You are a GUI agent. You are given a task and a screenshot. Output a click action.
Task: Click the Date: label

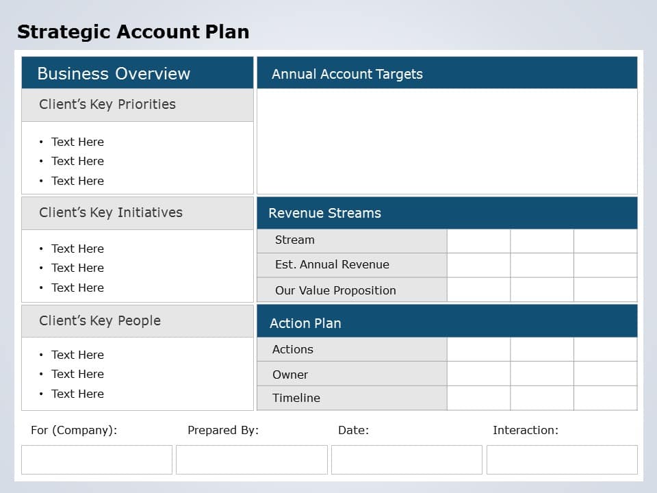[x=354, y=430]
